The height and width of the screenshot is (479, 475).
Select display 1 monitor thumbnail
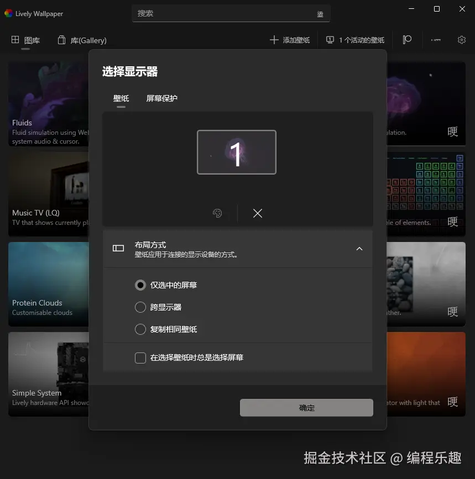tap(237, 152)
